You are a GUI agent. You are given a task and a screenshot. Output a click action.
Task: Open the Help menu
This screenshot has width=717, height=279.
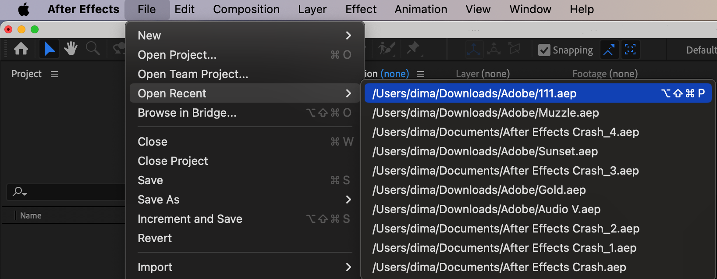coord(582,9)
